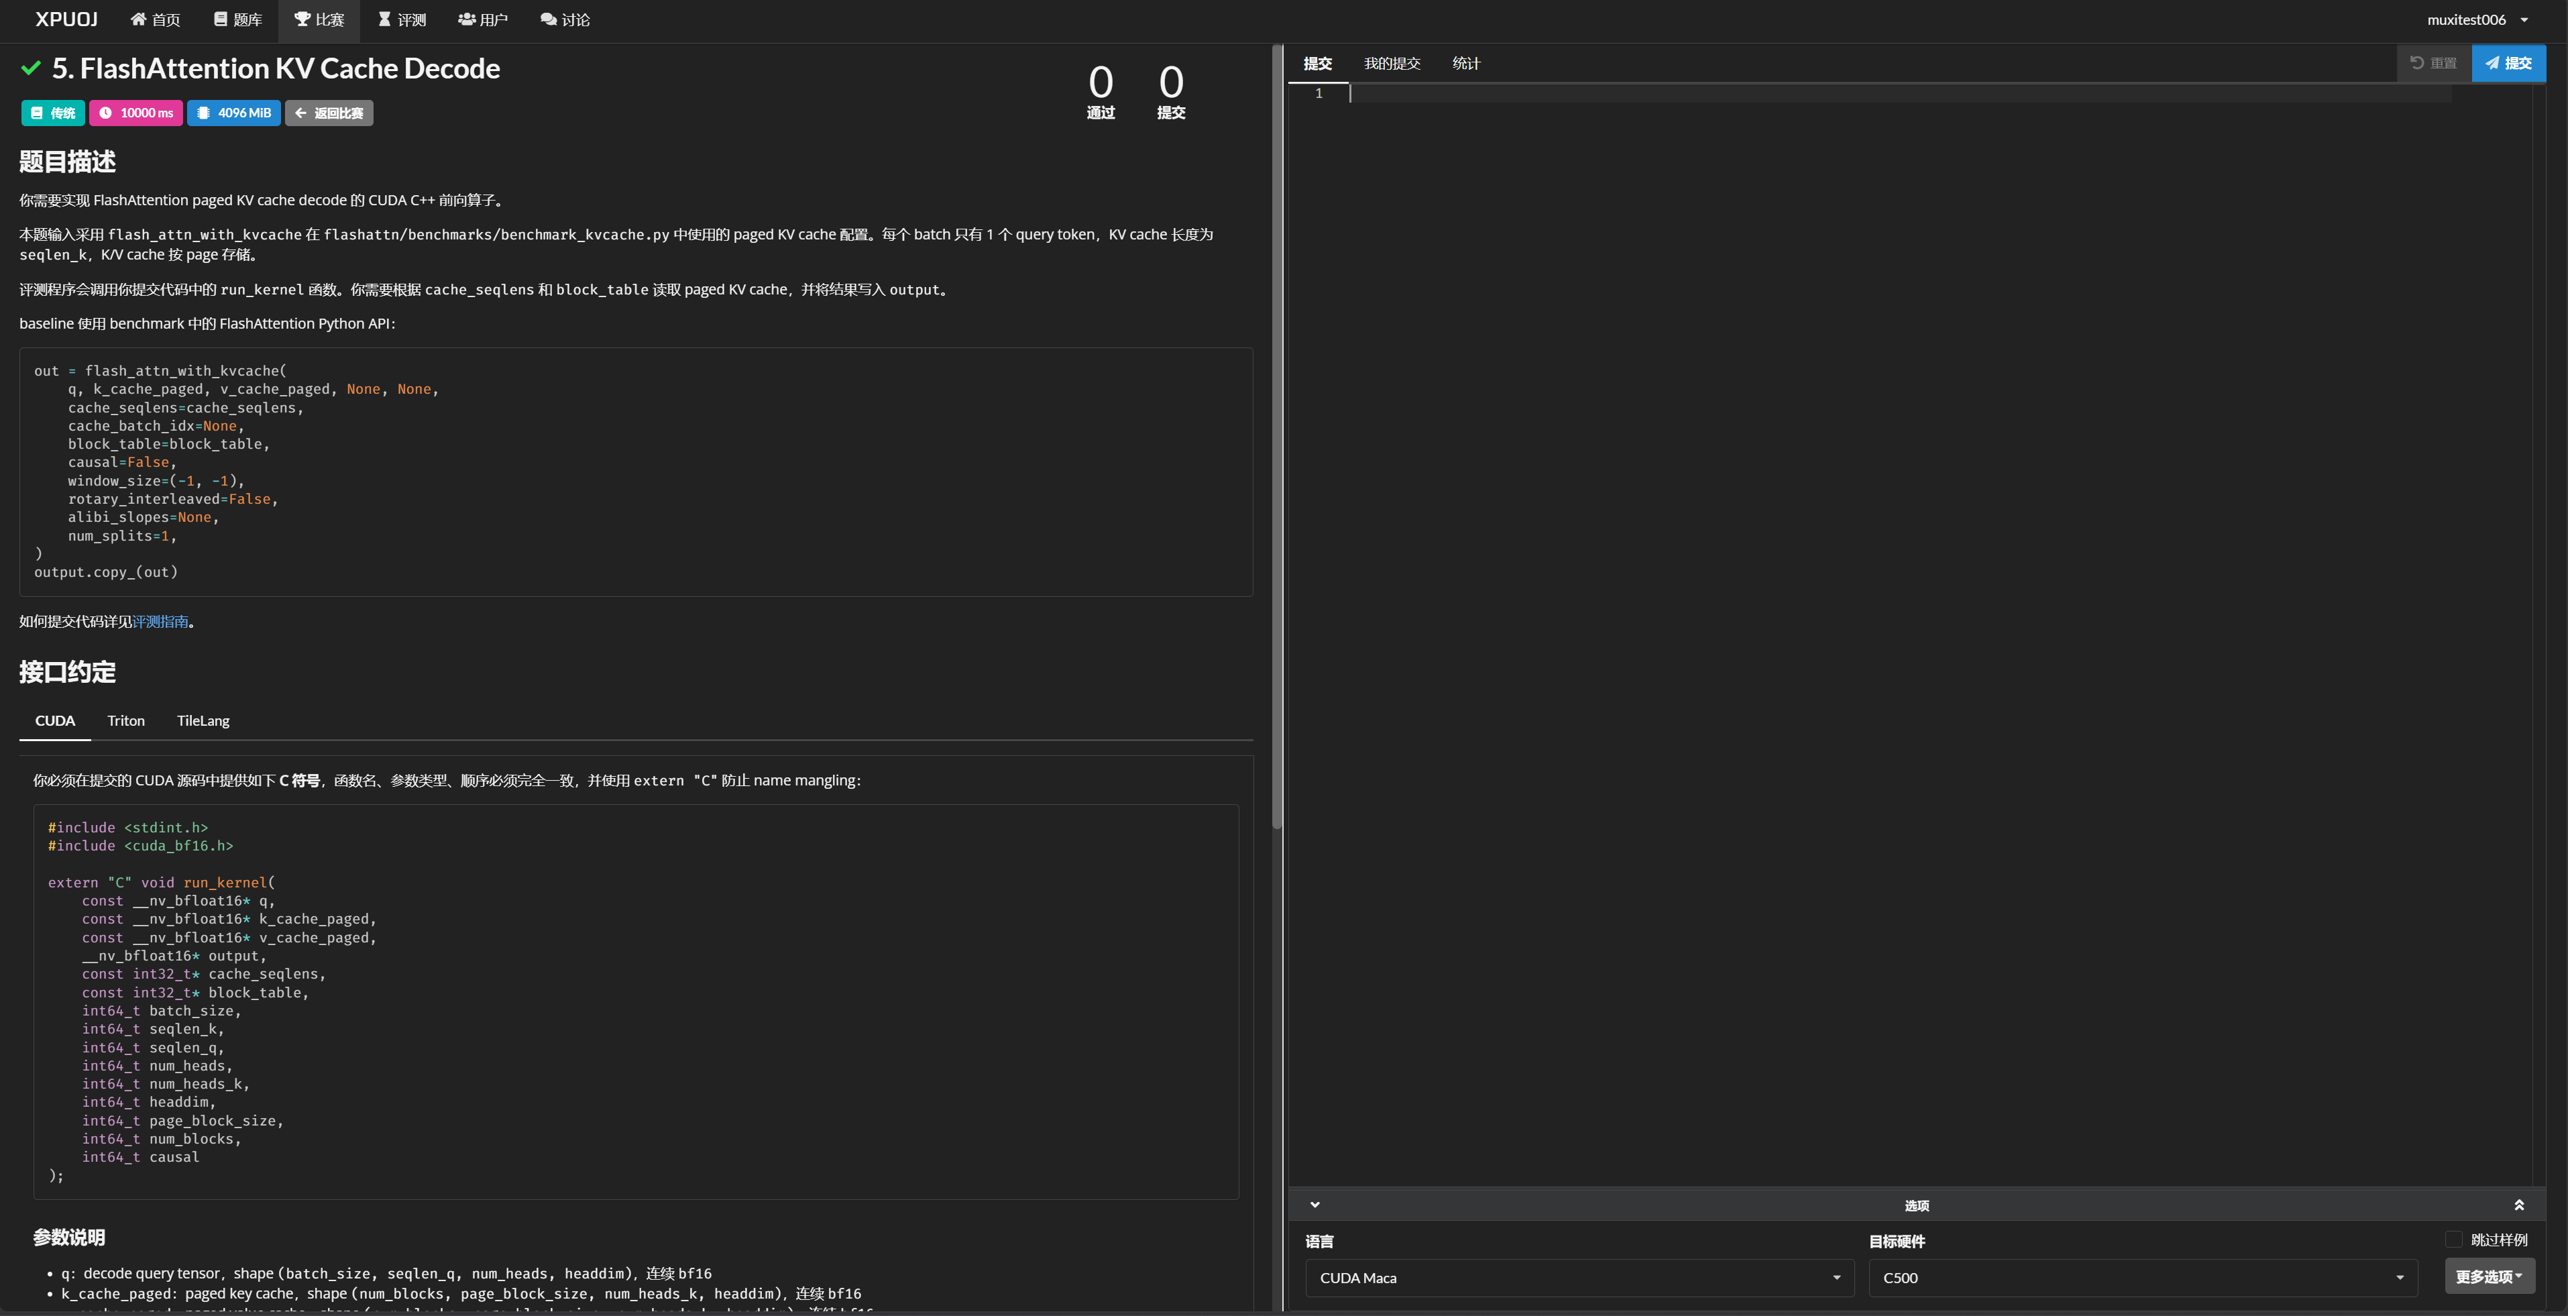Open the 语言 dropdown showing CUDA Maca

click(x=1579, y=1278)
